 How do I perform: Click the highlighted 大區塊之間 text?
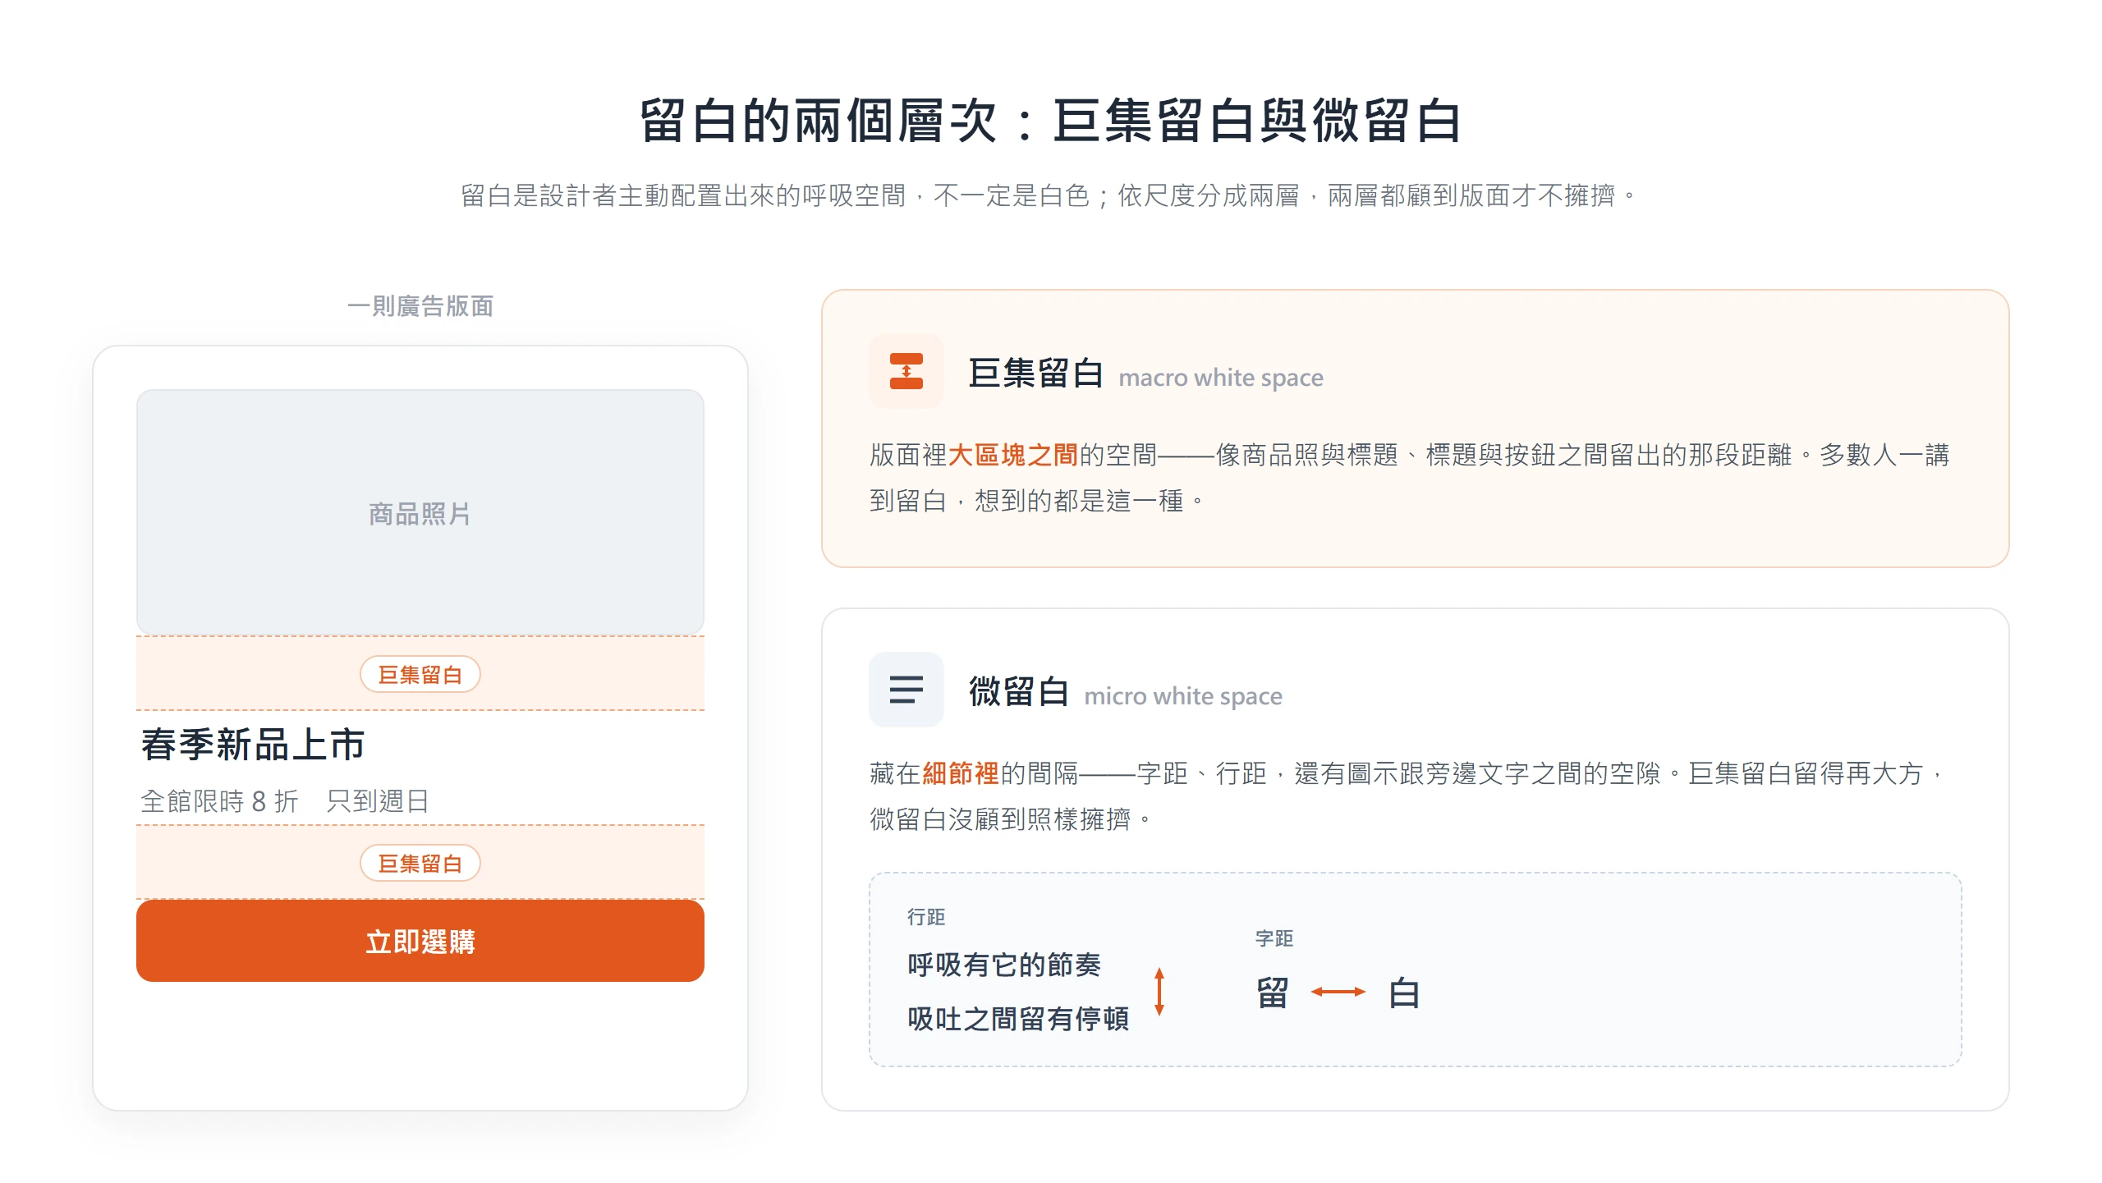click(x=1013, y=455)
